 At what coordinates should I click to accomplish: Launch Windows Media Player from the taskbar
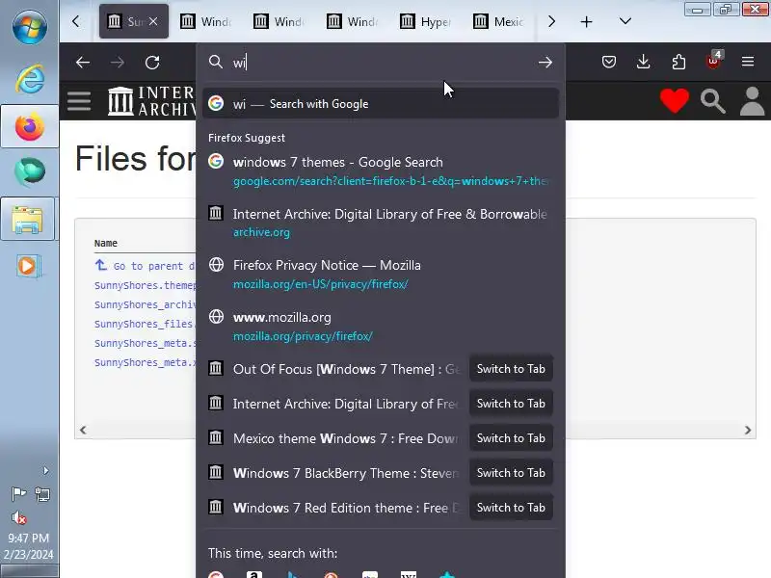tap(29, 267)
